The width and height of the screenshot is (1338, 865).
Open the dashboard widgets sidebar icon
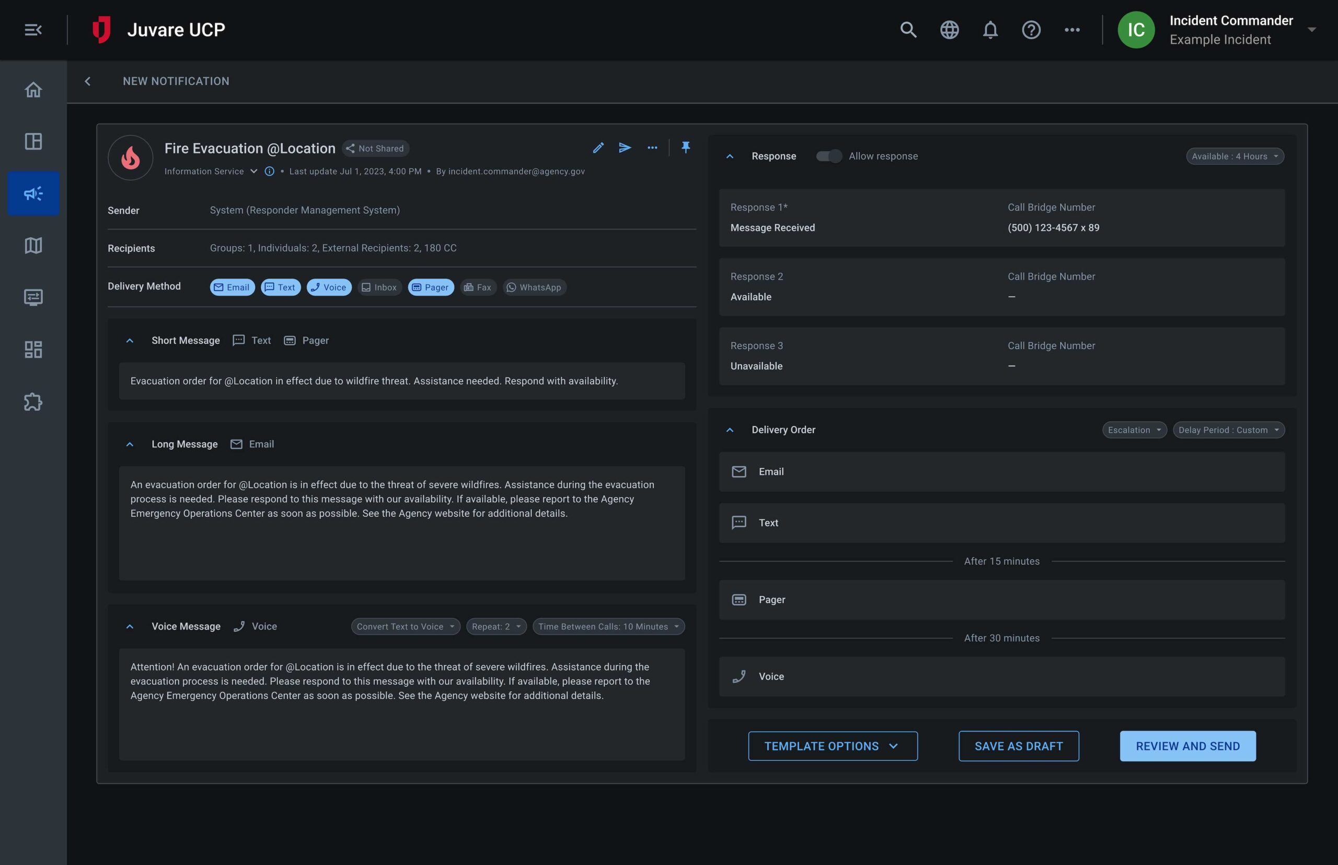pos(33,349)
